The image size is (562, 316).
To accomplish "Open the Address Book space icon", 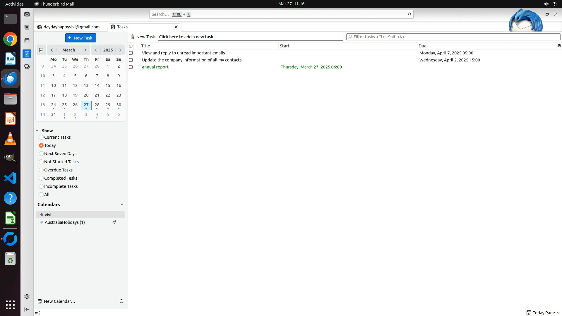I will coord(27,28).
